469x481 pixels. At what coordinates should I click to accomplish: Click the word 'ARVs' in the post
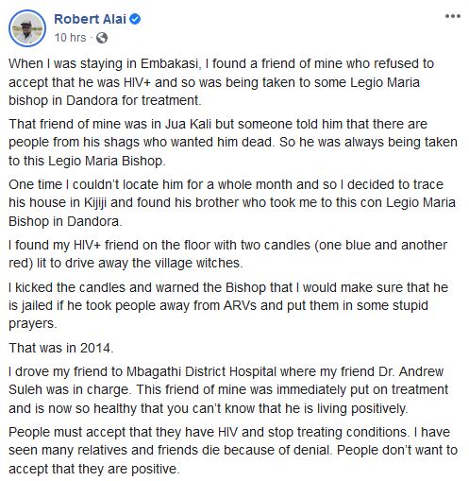[240, 305]
